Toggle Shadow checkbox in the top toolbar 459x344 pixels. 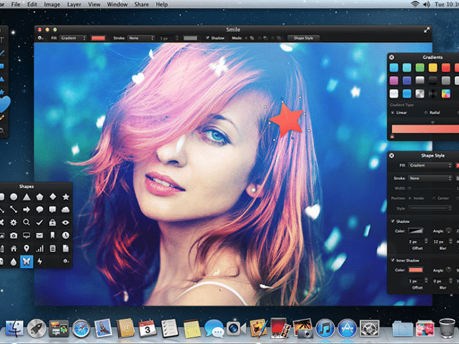(x=207, y=38)
